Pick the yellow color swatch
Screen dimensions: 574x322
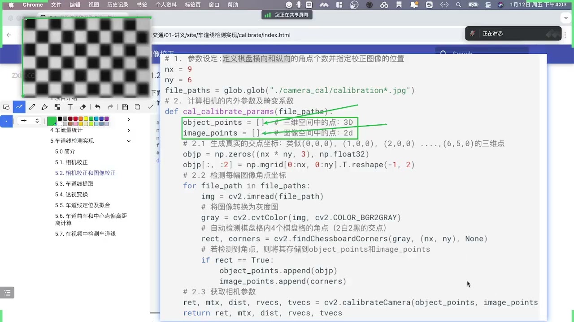point(86,119)
